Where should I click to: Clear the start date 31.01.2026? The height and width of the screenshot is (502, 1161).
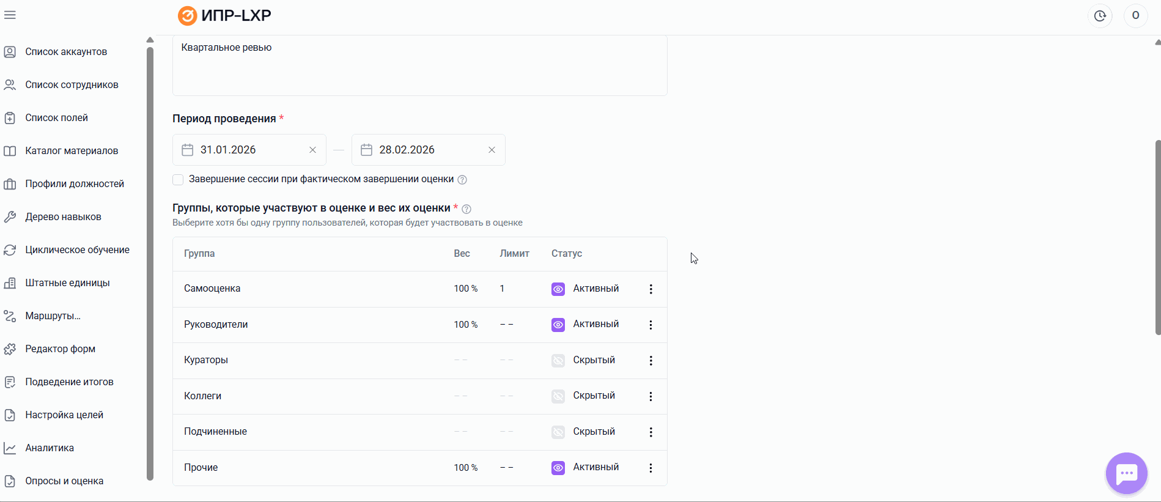click(312, 150)
